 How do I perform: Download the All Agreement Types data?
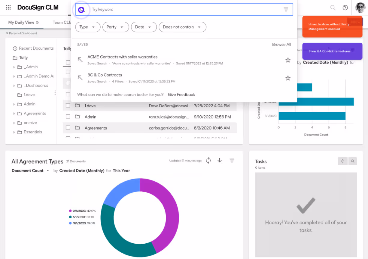220,161
